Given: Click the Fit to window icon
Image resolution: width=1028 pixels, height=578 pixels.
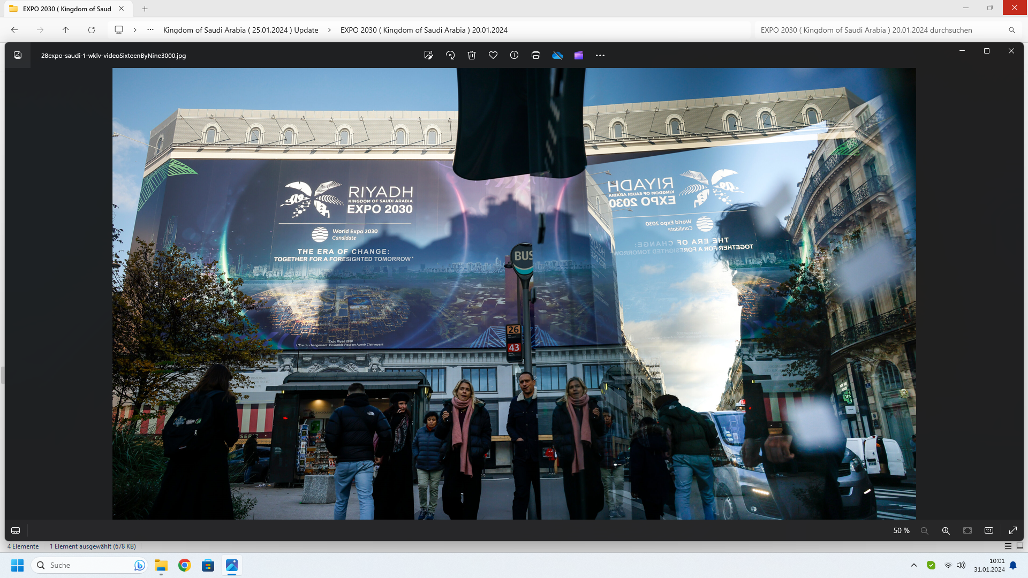Looking at the screenshot, I should coord(967,530).
